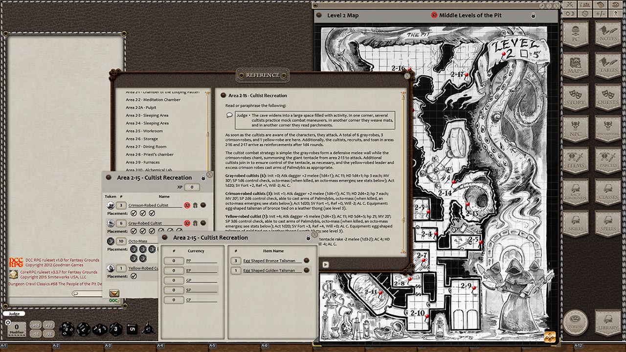Image resolution: width=626 pixels, height=352 pixels.
Task: Toggle ID status of Gray-Robed Cultist
Action: pyautogui.click(x=187, y=223)
